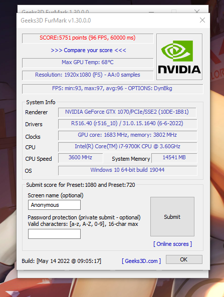
Task: Click the Screen name (optional) label
Action: click(56, 195)
